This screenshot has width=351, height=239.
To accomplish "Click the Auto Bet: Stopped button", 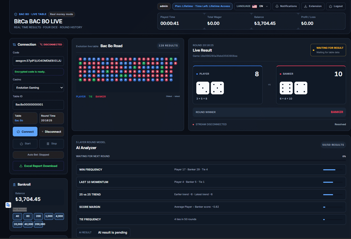I will click(x=38, y=155).
